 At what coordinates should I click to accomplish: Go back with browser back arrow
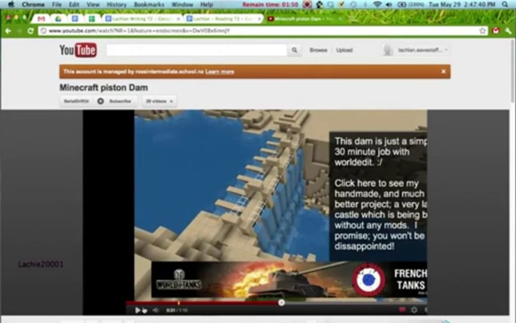(x=8, y=31)
